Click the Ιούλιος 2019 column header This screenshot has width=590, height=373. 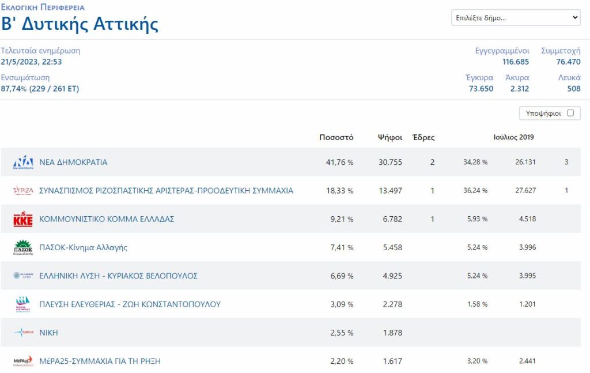(513, 137)
